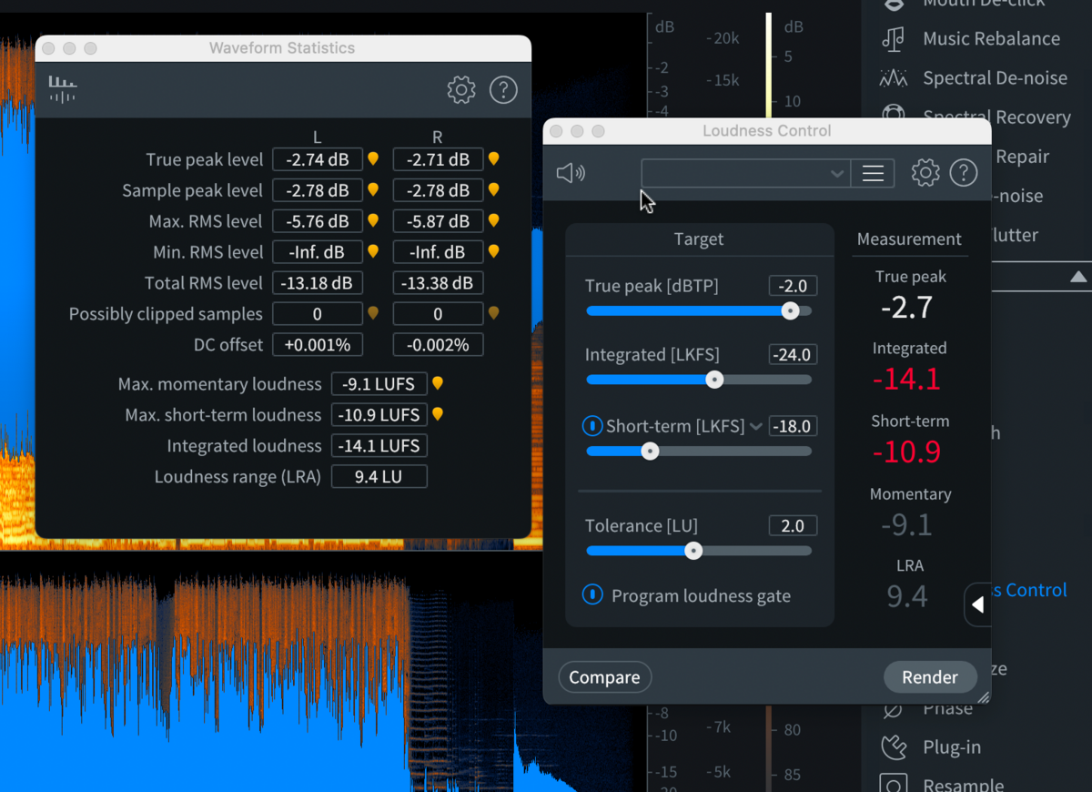
Task: Jump to the right Max. RMS level marker
Action: click(493, 220)
